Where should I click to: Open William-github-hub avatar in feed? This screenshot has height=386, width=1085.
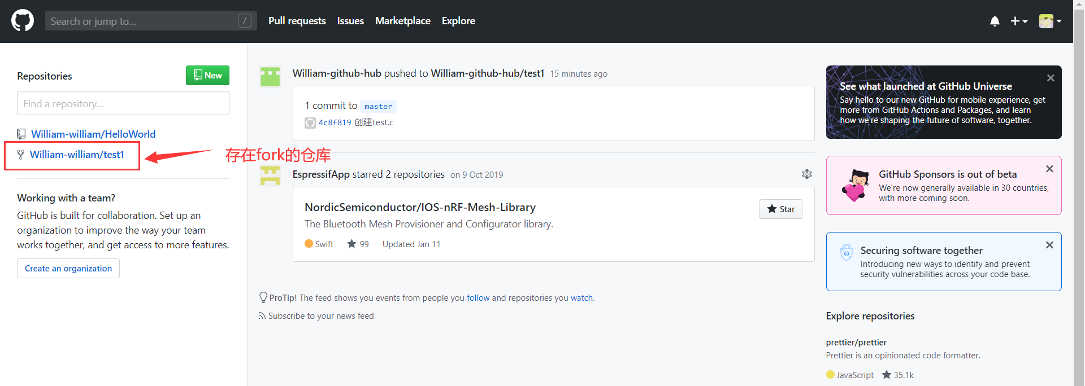click(270, 77)
